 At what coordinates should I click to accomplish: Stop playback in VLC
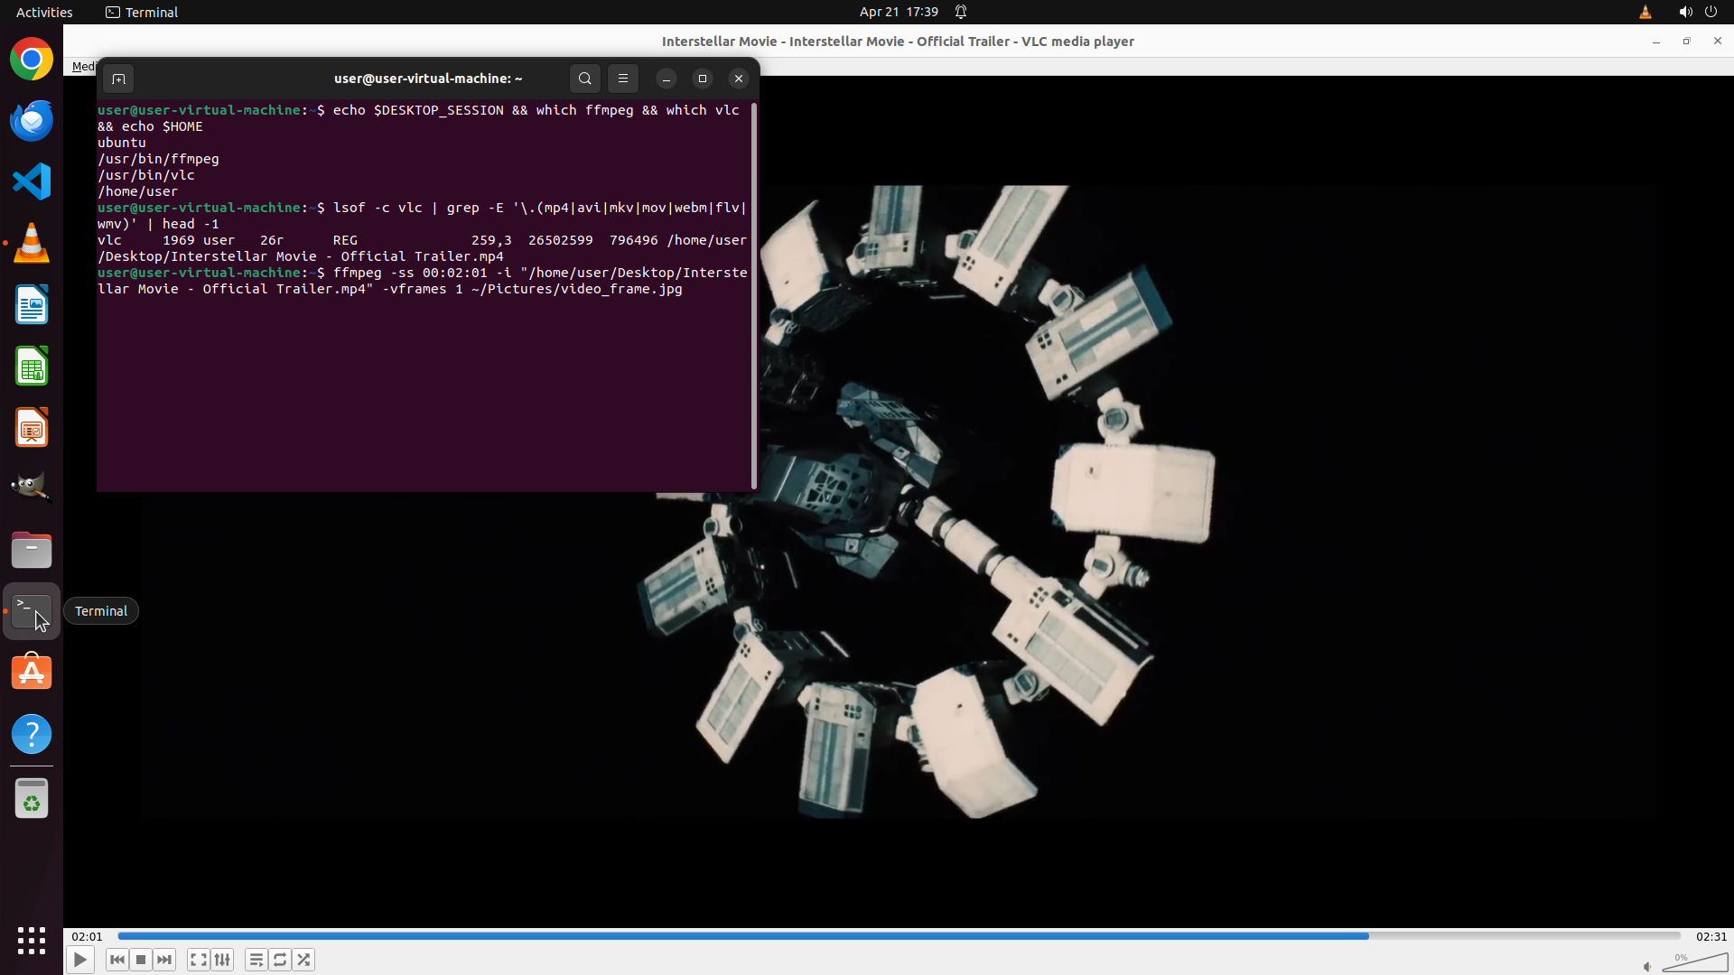(x=141, y=960)
